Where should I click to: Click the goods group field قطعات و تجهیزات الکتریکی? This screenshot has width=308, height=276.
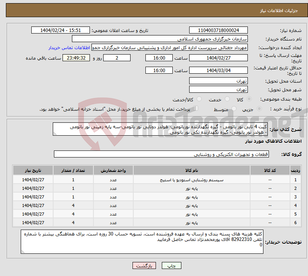[x=161, y=154]
